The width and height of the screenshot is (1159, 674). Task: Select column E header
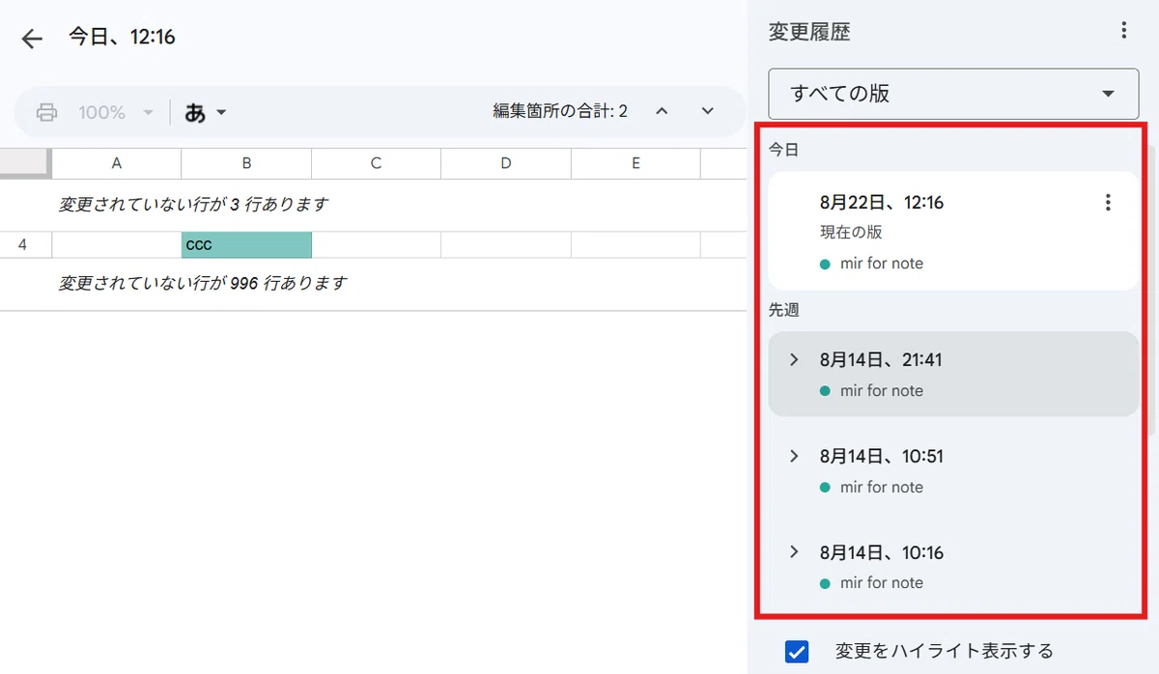(636, 164)
